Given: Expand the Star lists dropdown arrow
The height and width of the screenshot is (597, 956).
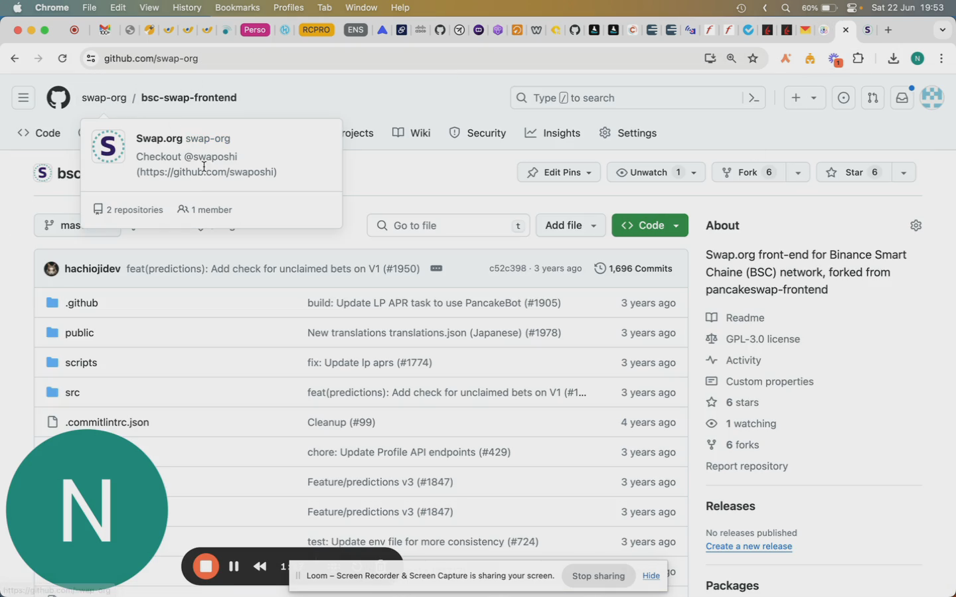Looking at the screenshot, I should coord(904,172).
